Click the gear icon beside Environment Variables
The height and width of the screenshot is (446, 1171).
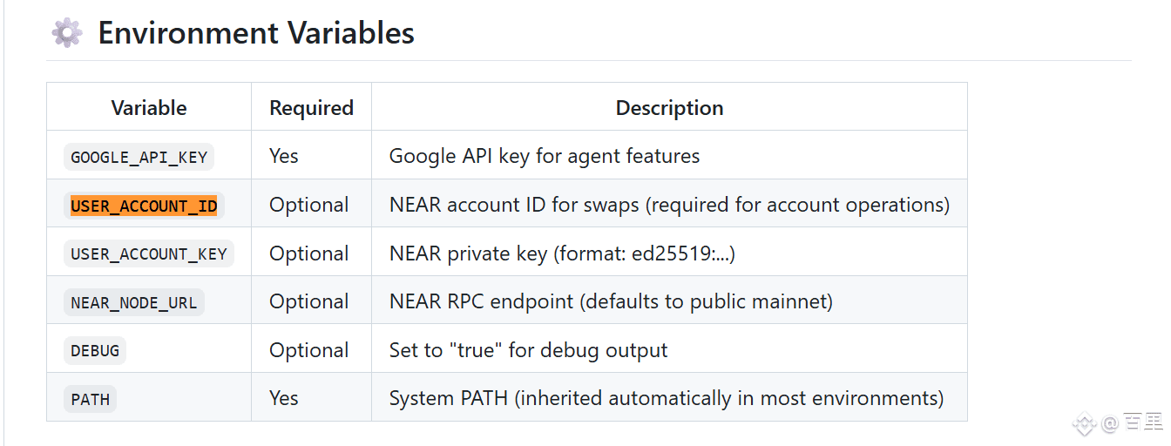[x=67, y=33]
